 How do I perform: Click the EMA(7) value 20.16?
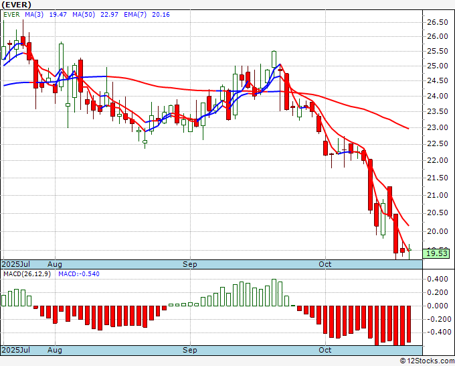click(161, 15)
